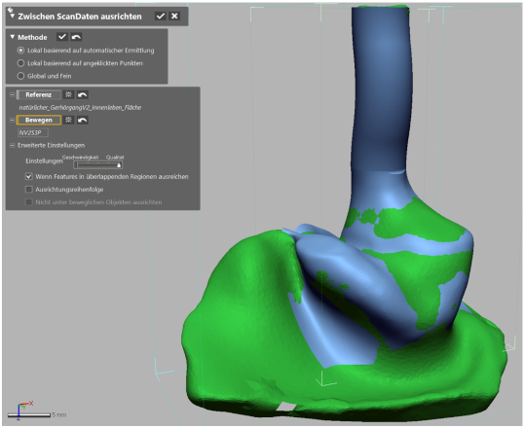
Task: Click Geschwindigkeit-Qualität slider track
Action: tap(97, 164)
